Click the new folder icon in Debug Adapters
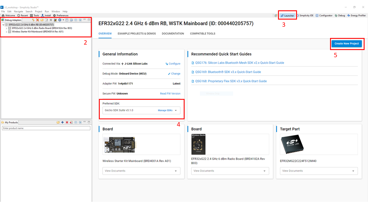Screen dimensions: 368x207 [42, 20]
